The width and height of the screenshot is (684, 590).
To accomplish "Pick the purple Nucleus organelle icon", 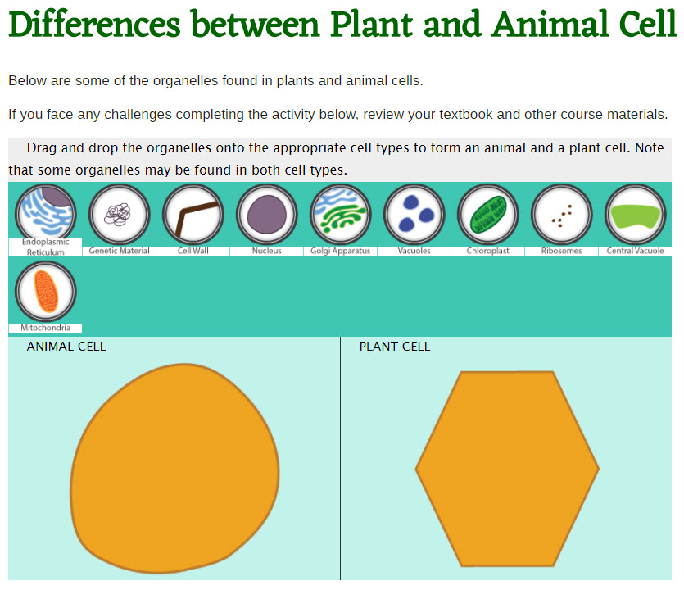I will click(x=267, y=214).
